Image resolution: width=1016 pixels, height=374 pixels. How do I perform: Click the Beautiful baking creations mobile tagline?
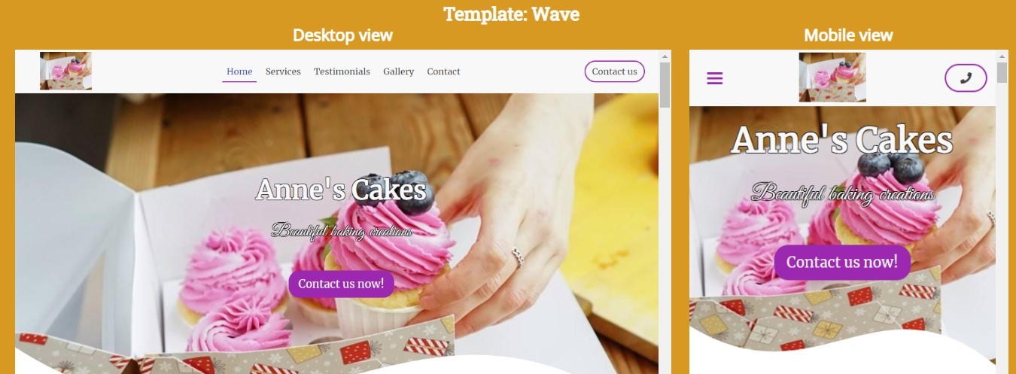pyautogui.click(x=842, y=193)
